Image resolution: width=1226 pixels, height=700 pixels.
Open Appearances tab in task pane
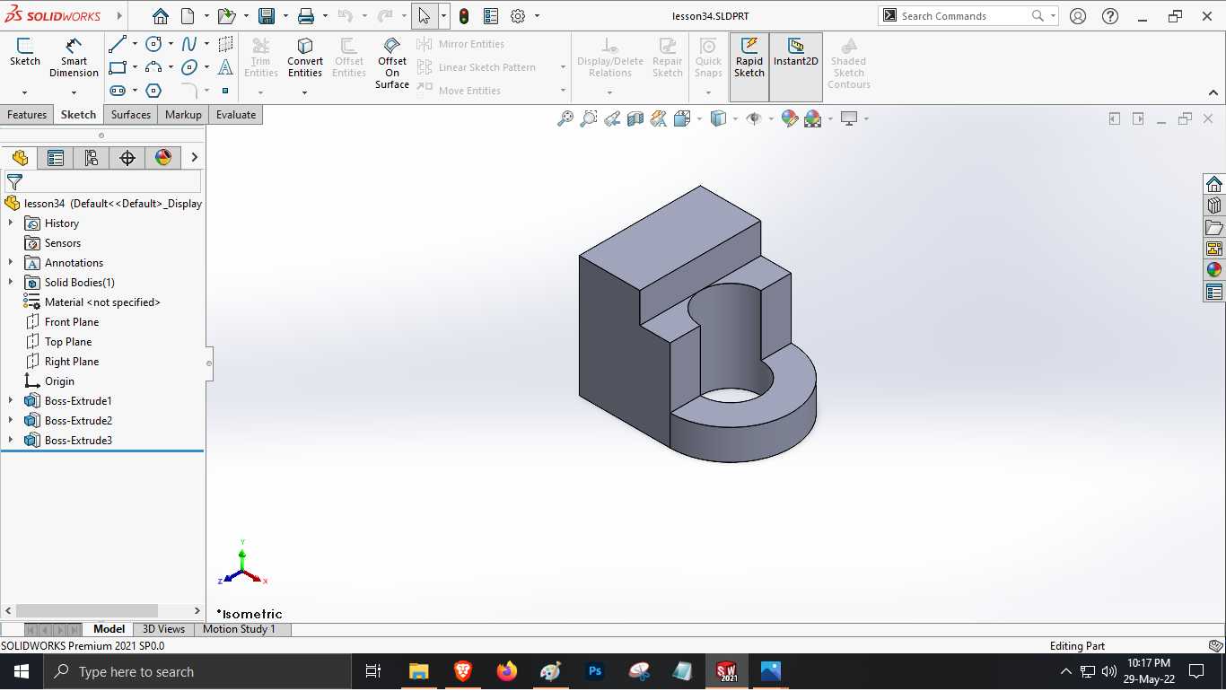(1214, 270)
